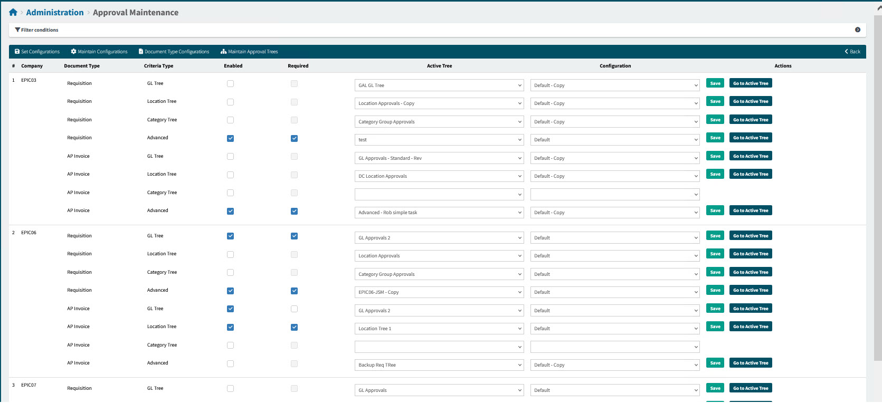
Task: Click the Set Configurations save icon
Action: pos(17,52)
